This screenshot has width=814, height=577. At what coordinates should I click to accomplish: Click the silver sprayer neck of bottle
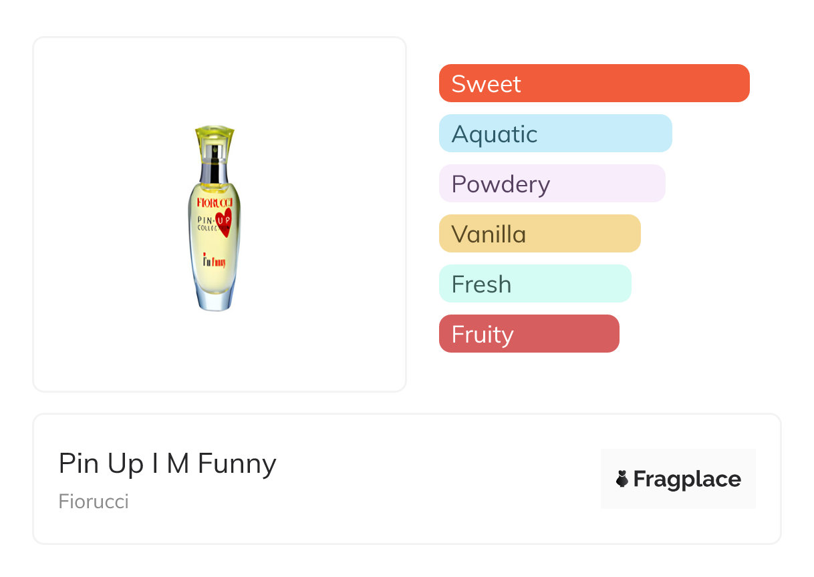[215, 158]
